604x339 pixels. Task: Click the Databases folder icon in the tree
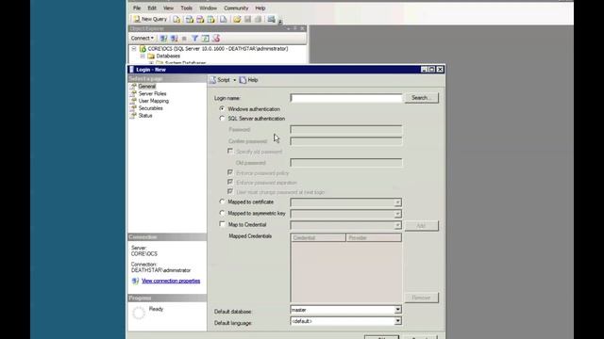[151, 56]
